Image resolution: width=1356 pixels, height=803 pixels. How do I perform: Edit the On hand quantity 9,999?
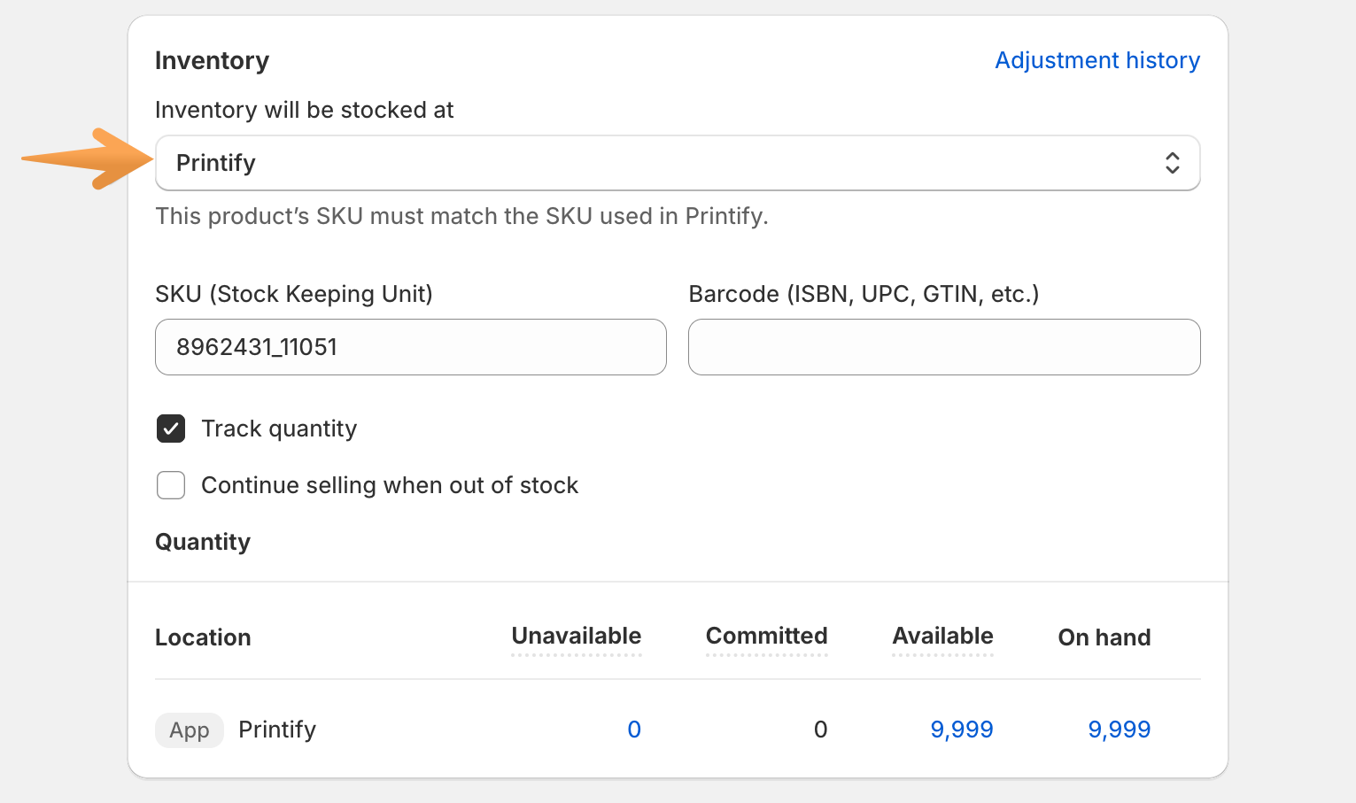(x=1119, y=730)
